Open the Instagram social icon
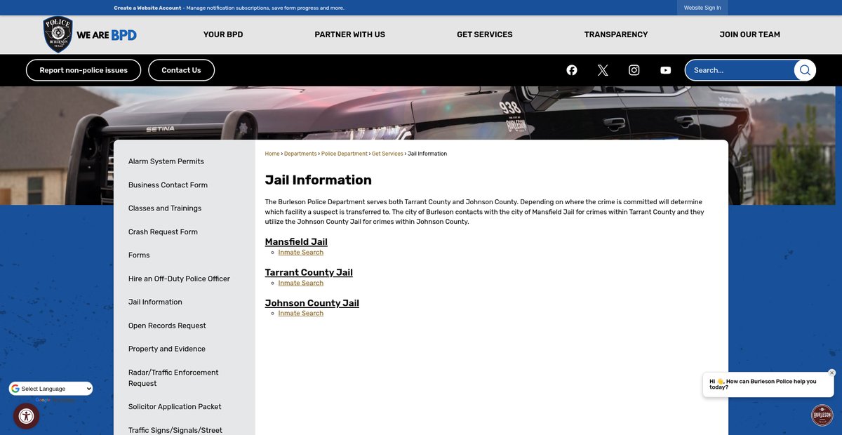The width and height of the screenshot is (842, 435). [634, 70]
